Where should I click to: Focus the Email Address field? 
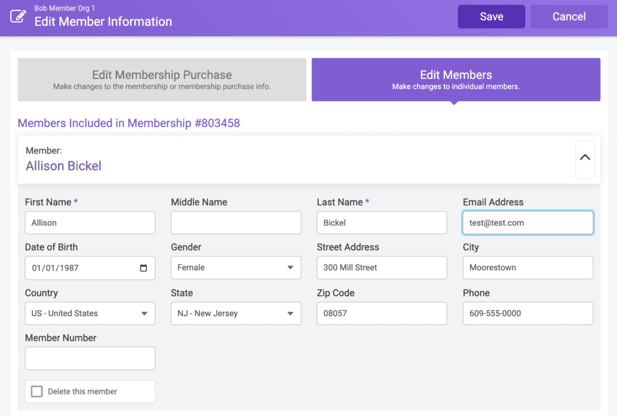coord(528,223)
